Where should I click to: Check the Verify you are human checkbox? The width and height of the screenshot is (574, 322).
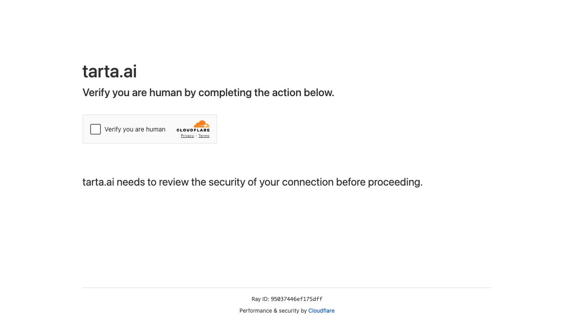click(x=96, y=129)
